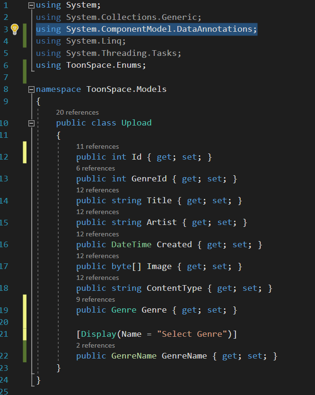Collapse the Upload class block
This screenshot has width=315, height=395.
coord(31,123)
